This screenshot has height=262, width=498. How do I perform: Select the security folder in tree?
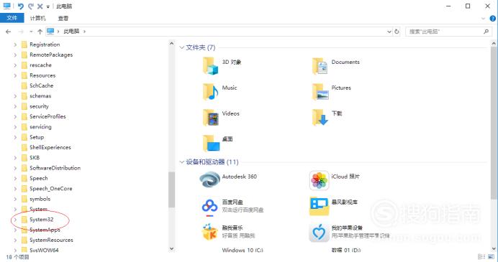[39, 106]
